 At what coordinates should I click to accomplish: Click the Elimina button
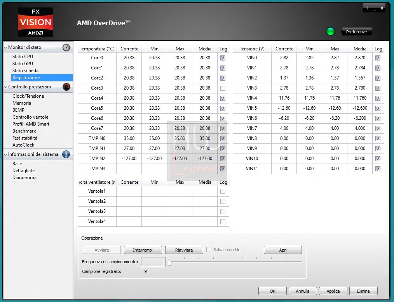(363, 291)
